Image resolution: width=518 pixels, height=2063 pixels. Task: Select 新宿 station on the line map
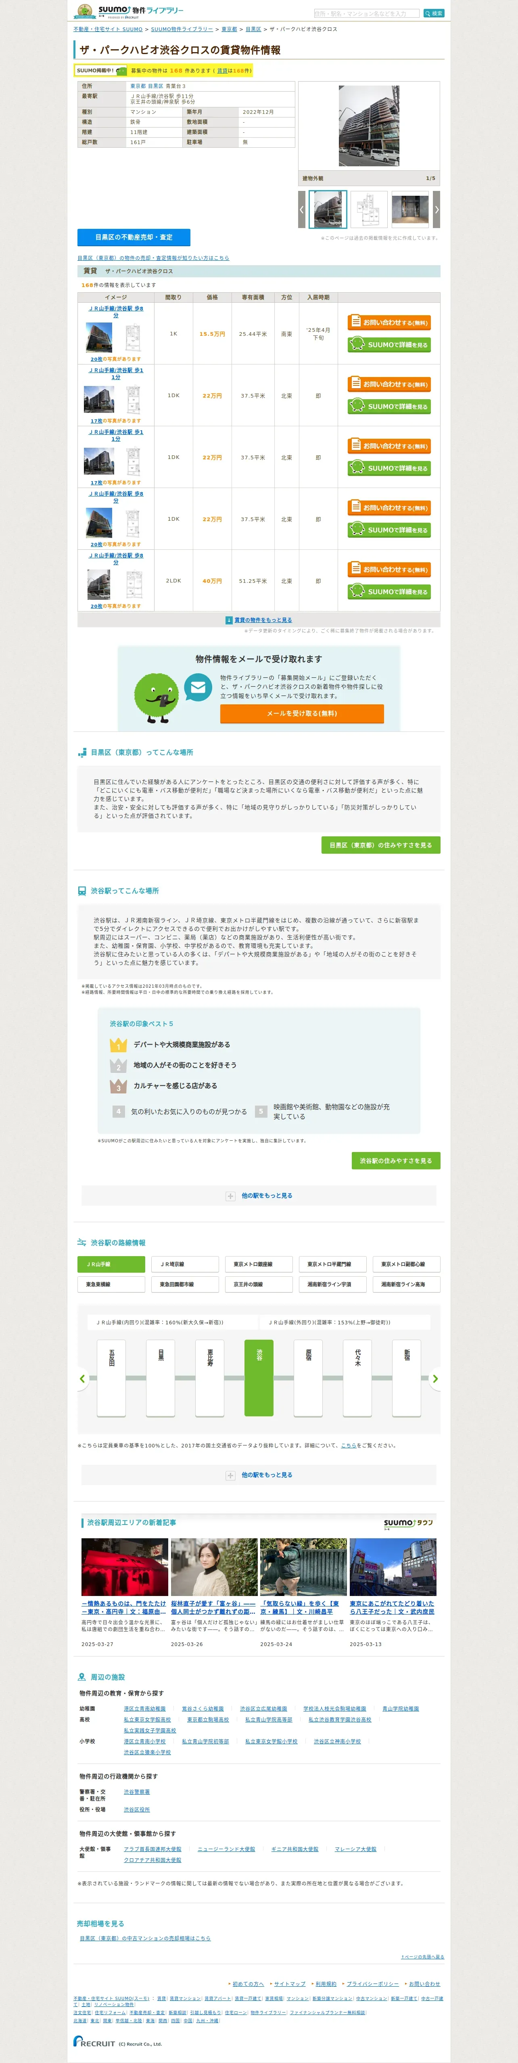pos(407,1378)
